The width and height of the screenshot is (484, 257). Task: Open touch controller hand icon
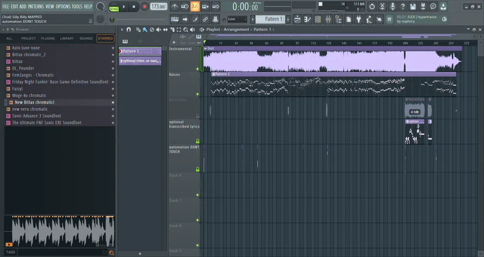[x=379, y=19]
